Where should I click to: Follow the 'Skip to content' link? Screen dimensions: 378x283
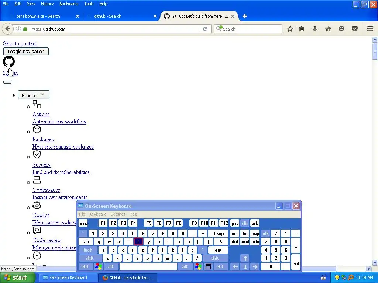pos(20,43)
